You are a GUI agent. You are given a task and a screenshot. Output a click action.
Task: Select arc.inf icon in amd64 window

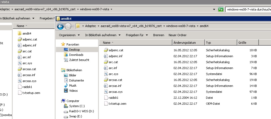click(106, 68)
